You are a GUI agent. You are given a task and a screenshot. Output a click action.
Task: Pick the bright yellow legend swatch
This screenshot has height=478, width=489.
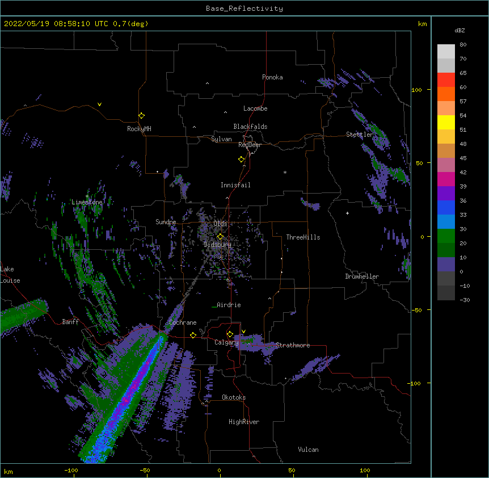pos(446,122)
